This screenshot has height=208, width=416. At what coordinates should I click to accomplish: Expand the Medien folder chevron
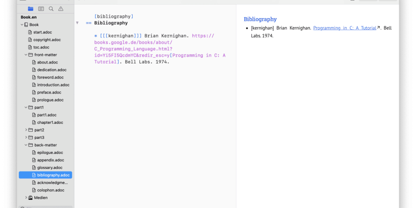26,198
